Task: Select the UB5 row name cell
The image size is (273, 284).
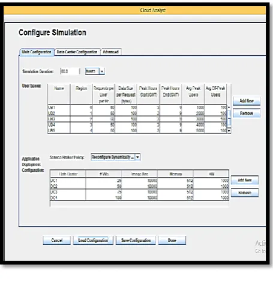Action: [x=59, y=130]
